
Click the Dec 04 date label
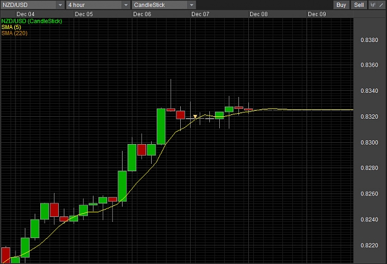pyautogui.click(x=25, y=14)
